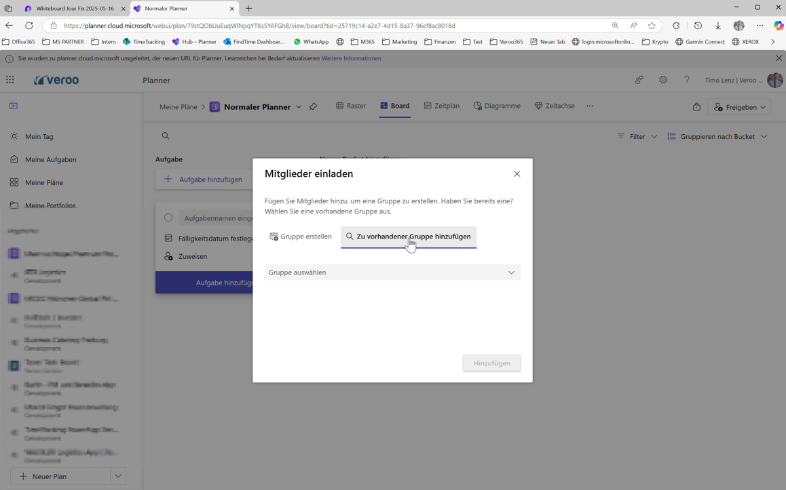
Task: Open the app launcher waffle icon
Action: 10,80
